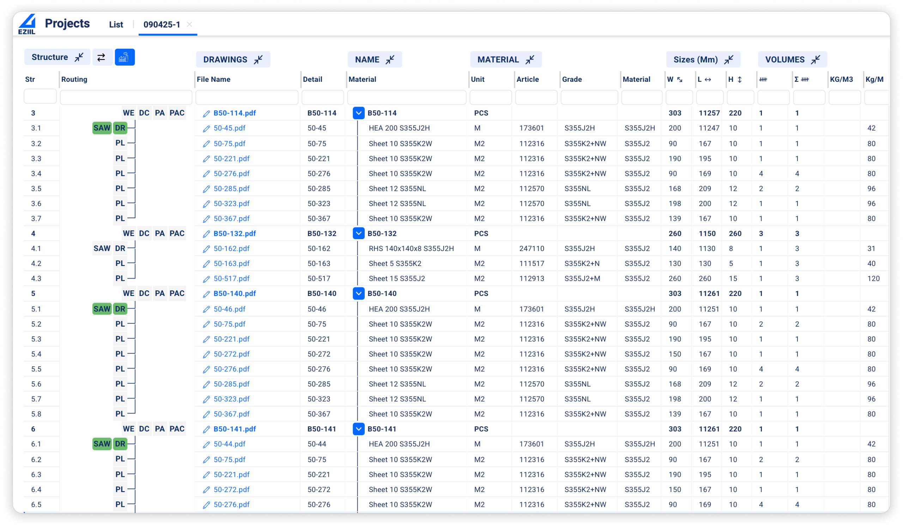Image resolution: width=903 pixels, height=527 pixels.
Task: Click the File Name filter input field
Action: pyautogui.click(x=247, y=97)
